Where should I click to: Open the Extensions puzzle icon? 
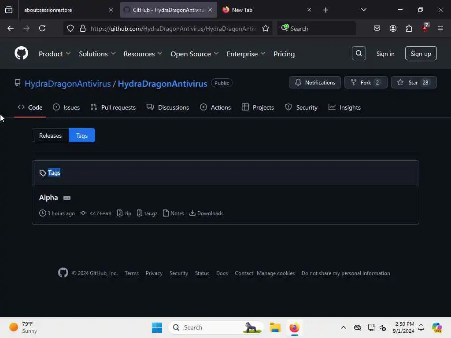(x=409, y=28)
